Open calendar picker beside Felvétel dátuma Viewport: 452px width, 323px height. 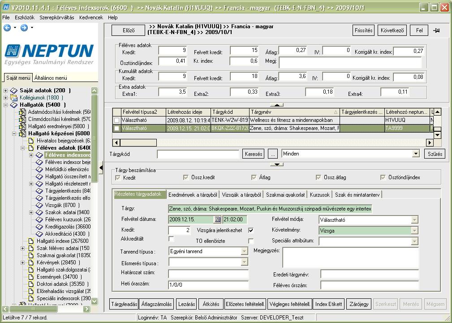coord(217,220)
